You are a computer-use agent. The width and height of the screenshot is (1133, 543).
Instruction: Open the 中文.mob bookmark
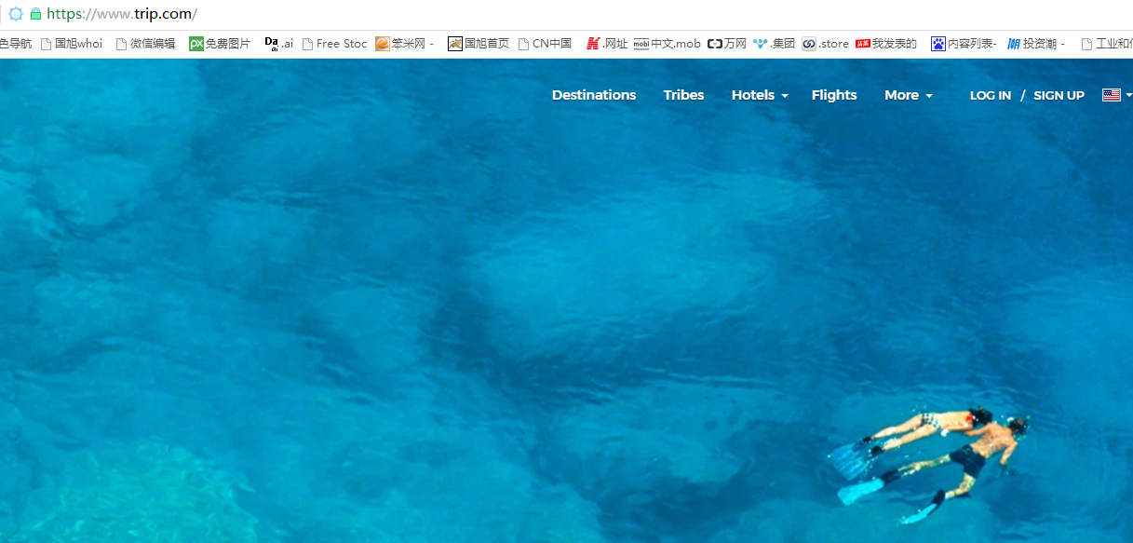pyautogui.click(x=668, y=44)
